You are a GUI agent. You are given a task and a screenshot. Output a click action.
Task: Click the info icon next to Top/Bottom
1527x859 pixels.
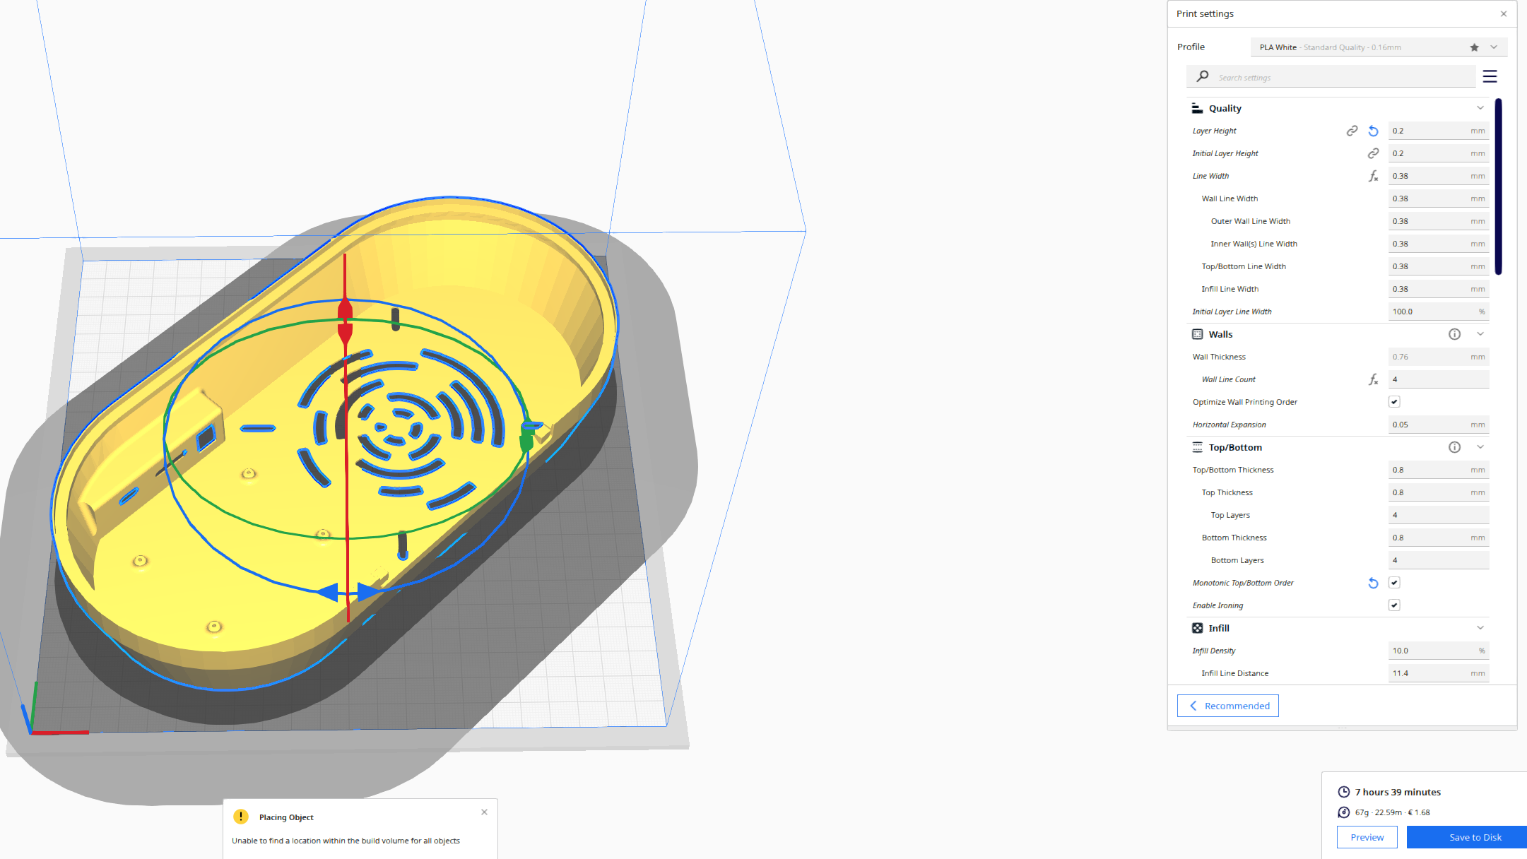tap(1455, 446)
